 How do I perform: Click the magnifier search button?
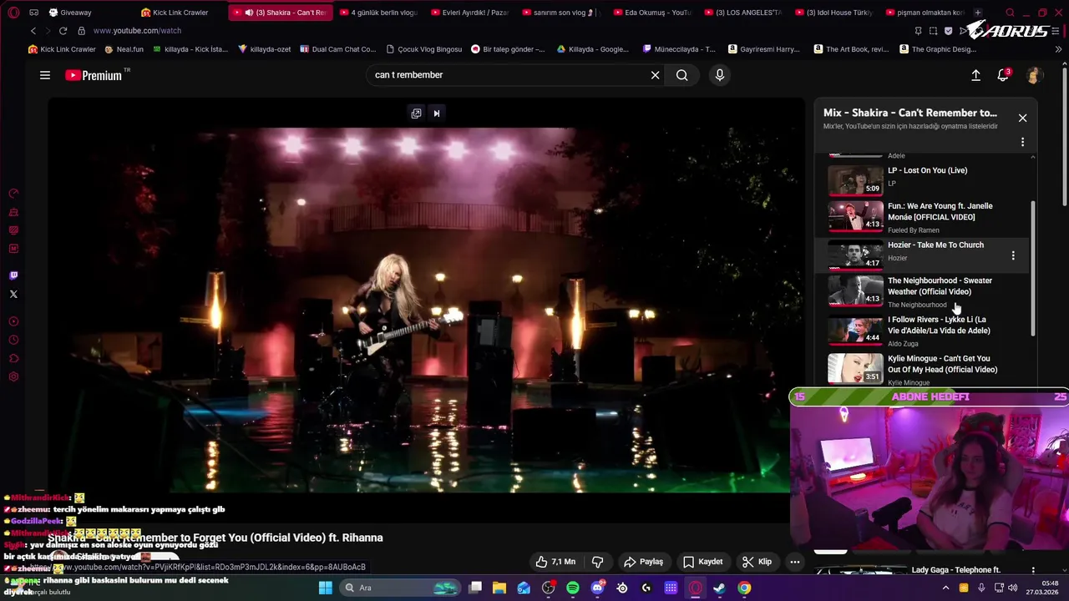tap(682, 75)
